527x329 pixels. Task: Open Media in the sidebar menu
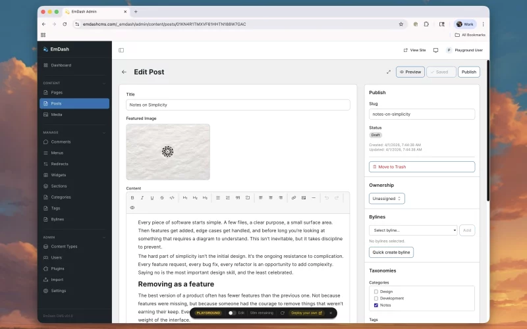(x=57, y=114)
